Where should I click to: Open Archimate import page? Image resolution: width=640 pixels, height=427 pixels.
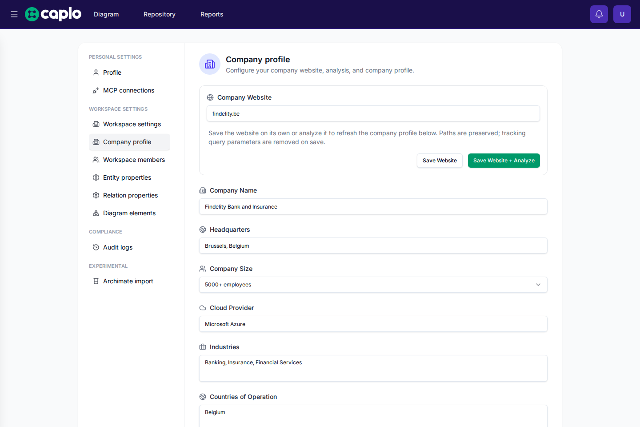click(x=129, y=281)
